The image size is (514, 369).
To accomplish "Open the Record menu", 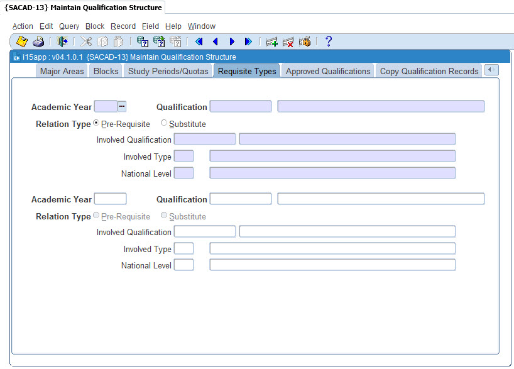I will [123, 26].
